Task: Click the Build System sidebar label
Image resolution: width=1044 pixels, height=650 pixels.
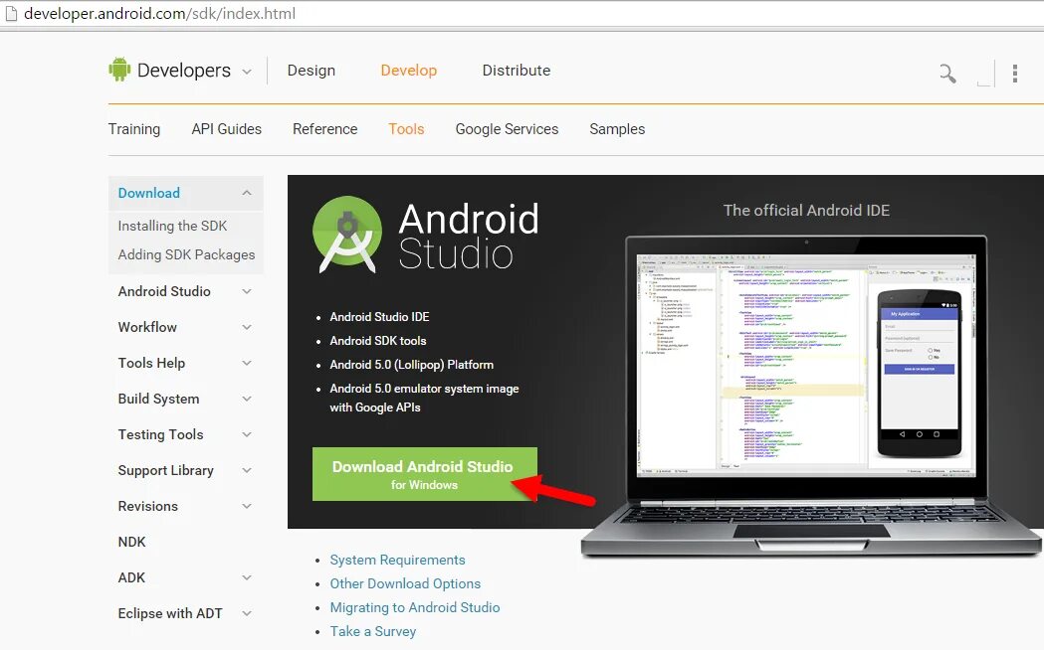Action: [158, 399]
